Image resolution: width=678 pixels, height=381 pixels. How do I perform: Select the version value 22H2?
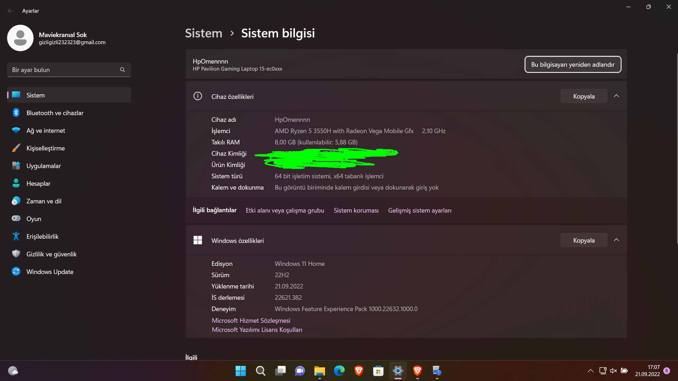pos(282,275)
